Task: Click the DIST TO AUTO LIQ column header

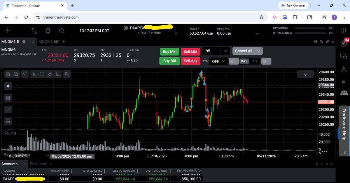Action: tap(124, 170)
